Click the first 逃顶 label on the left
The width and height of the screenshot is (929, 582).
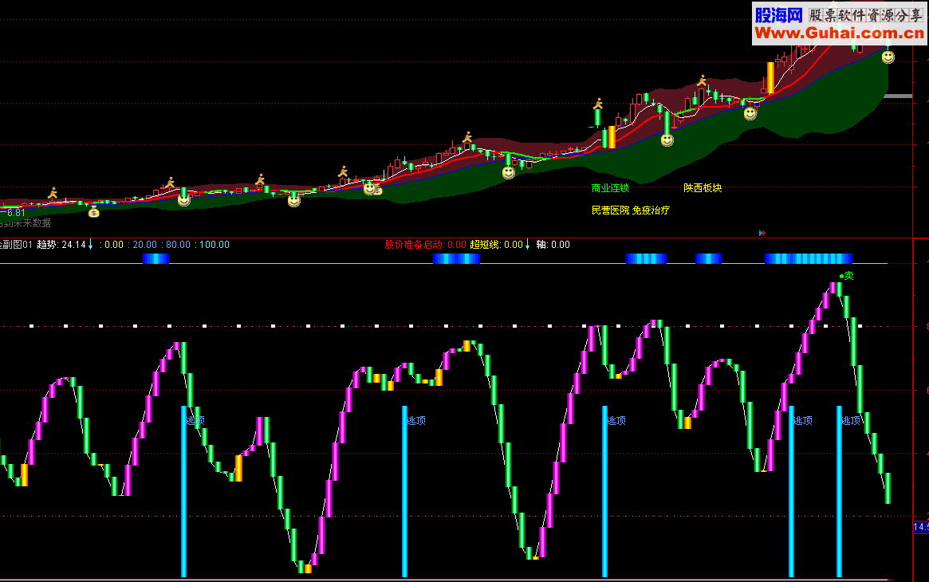195,420
